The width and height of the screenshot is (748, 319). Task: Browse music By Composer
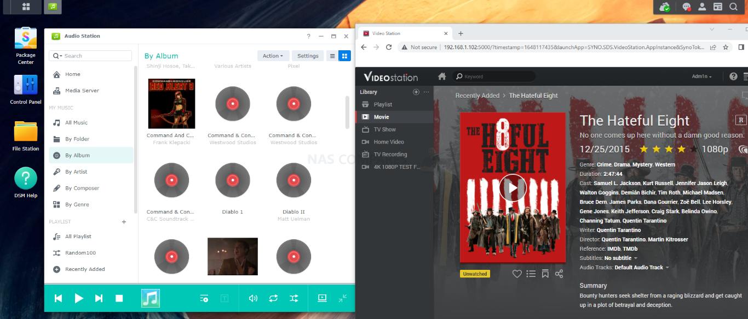(91, 188)
